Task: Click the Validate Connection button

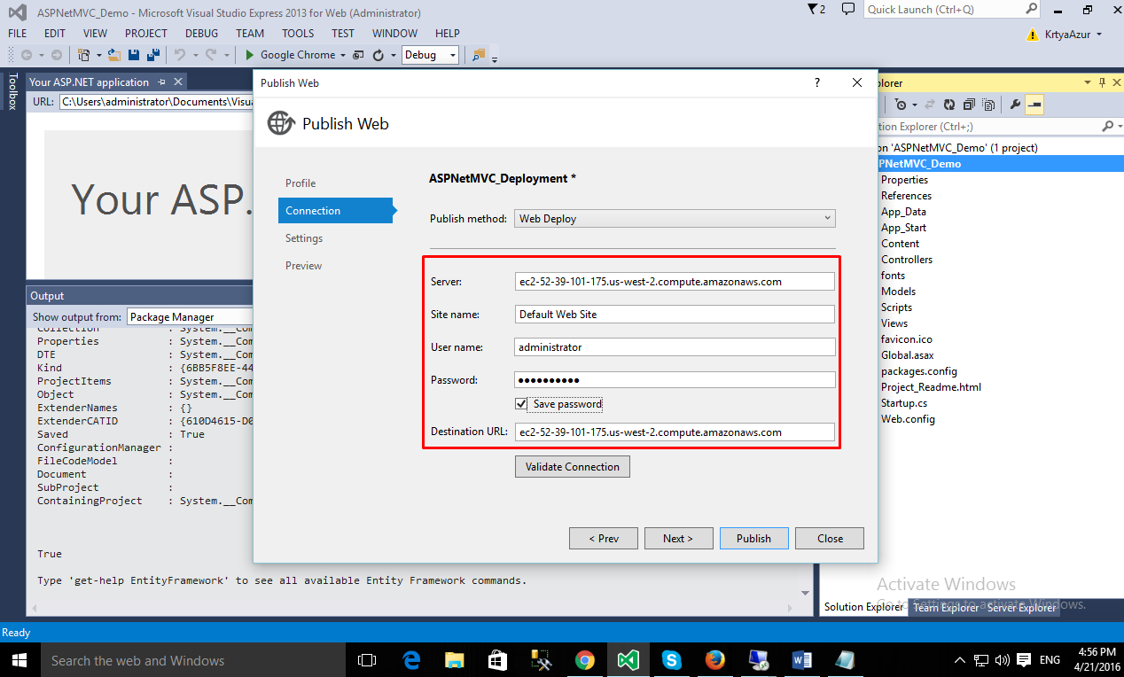Action: (x=573, y=466)
